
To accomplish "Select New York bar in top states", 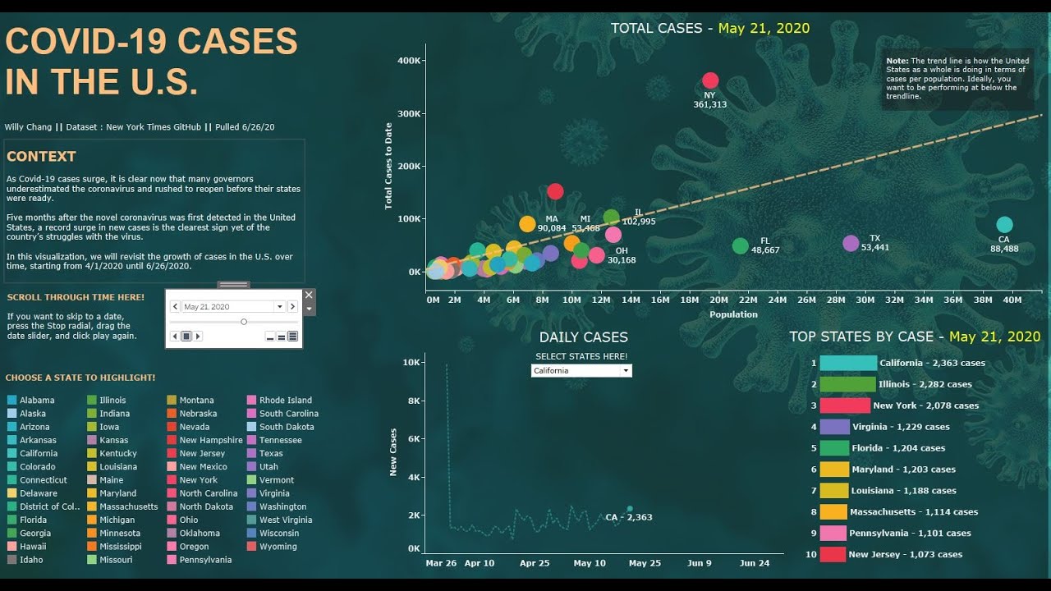I will tap(845, 405).
